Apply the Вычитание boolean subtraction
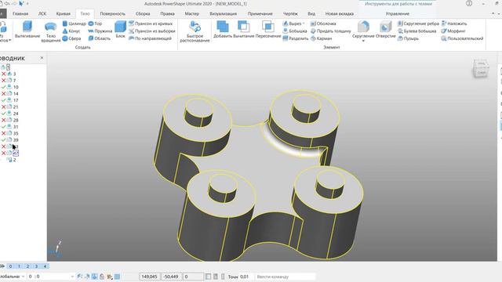Viewport: 502px width, 282px height. (244, 30)
